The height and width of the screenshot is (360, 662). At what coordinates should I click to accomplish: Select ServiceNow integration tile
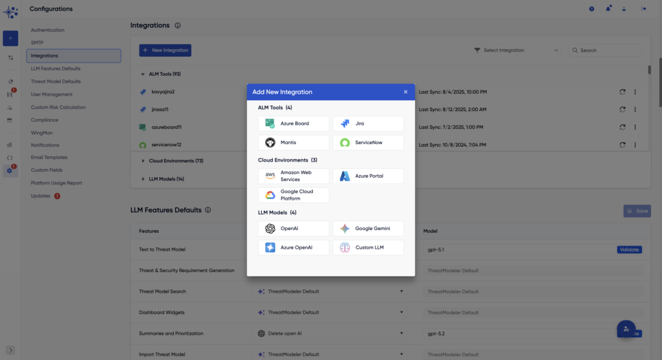pos(368,142)
